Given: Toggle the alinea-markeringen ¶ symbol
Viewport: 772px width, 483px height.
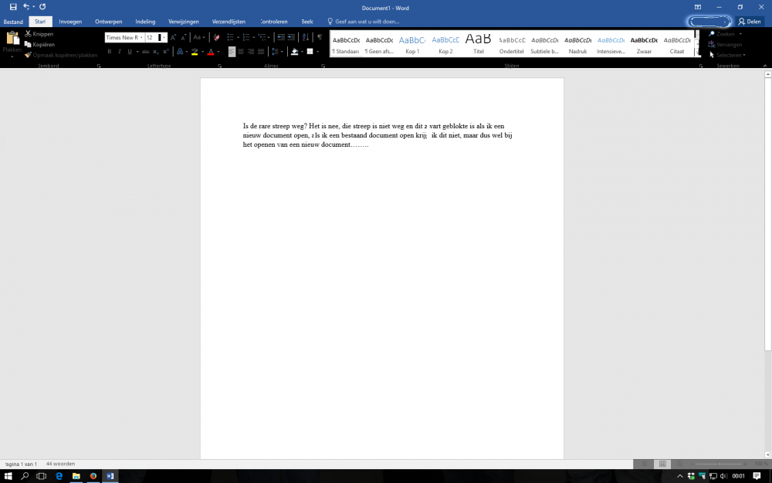Looking at the screenshot, I should [319, 36].
